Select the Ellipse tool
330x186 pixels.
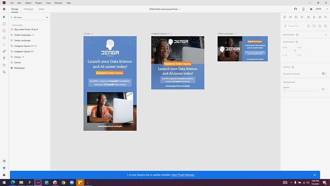click(x=4, y=31)
